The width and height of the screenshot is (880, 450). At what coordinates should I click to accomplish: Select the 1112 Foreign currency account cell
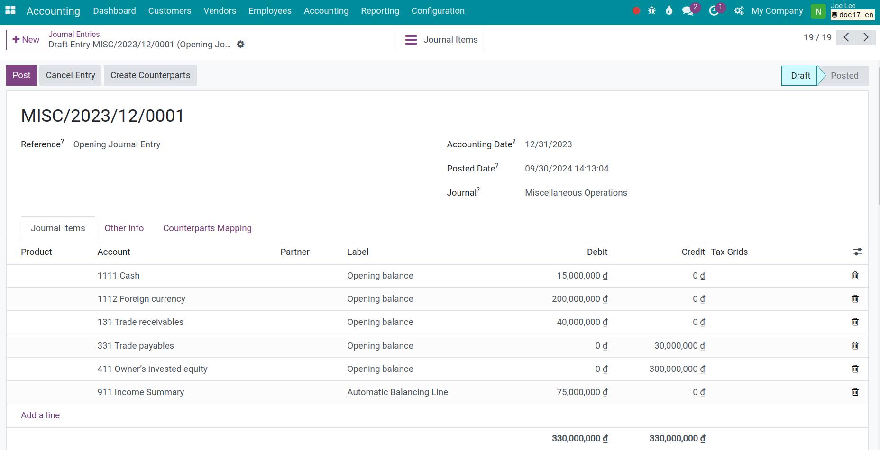[141, 299]
